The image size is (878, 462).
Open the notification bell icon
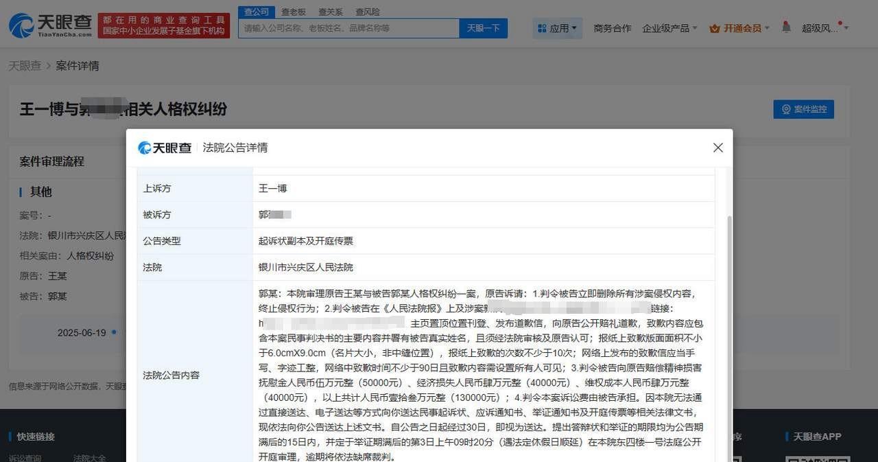tap(786, 27)
